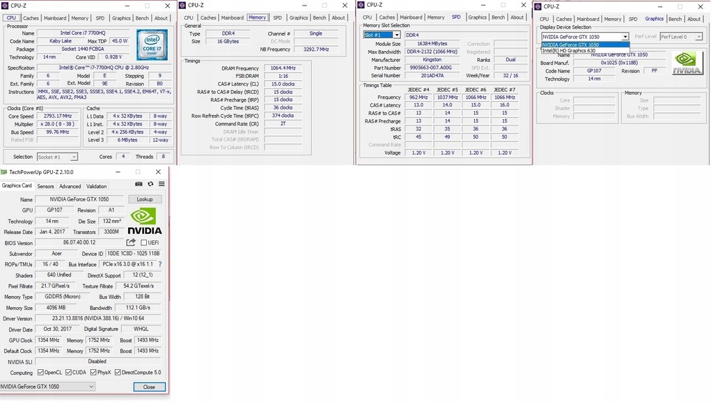Click the NVIDIA logo in CPU-Z Graphics window
This screenshot has height=404, width=713.
(687, 63)
